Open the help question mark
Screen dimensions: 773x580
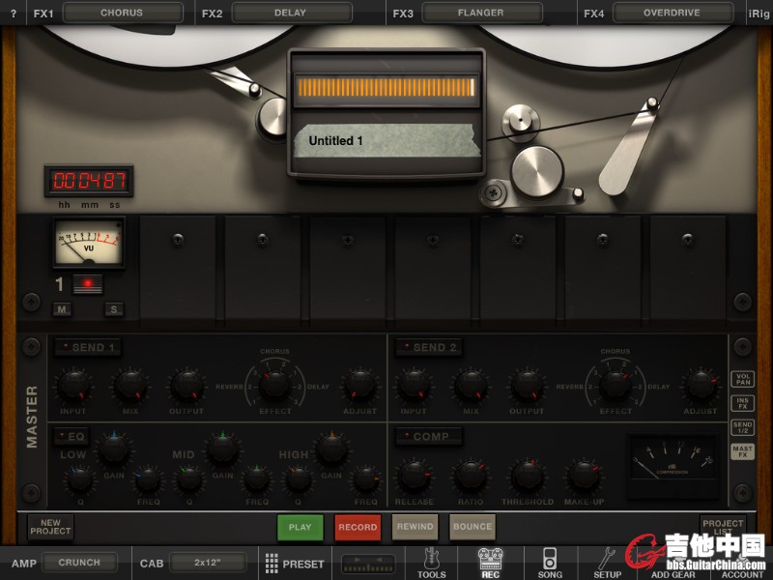(14, 14)
